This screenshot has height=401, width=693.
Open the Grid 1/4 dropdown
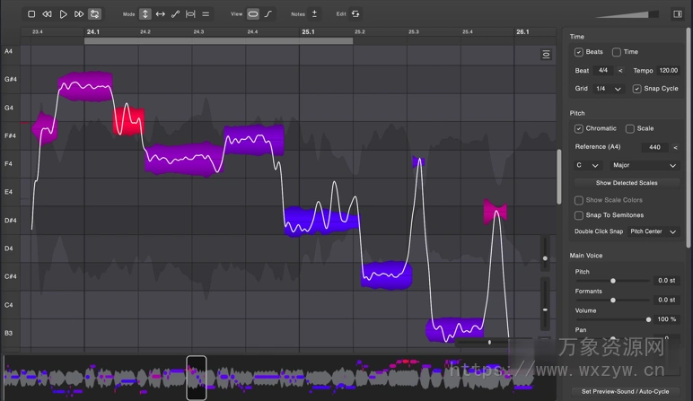(x=608, y=89)
